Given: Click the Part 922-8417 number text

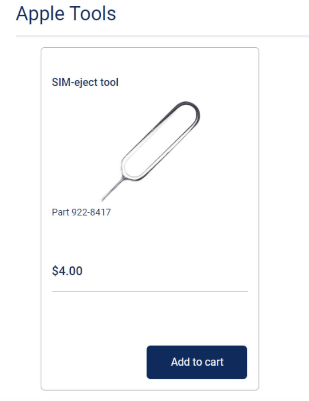Looking at the screenshot, I should click(81, 212).
